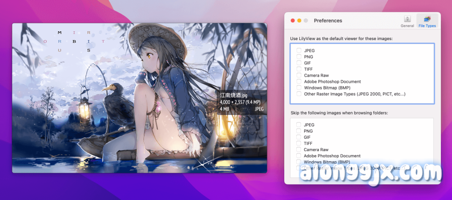The width and height of the screenshot is (452, 200).
Task: Toggle Windows Bitmap (BMP) in default viewer list
Action: [299, 88]
